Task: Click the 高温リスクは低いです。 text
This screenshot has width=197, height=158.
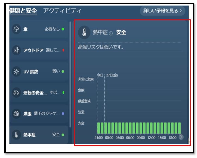Action: click(101, 47)
